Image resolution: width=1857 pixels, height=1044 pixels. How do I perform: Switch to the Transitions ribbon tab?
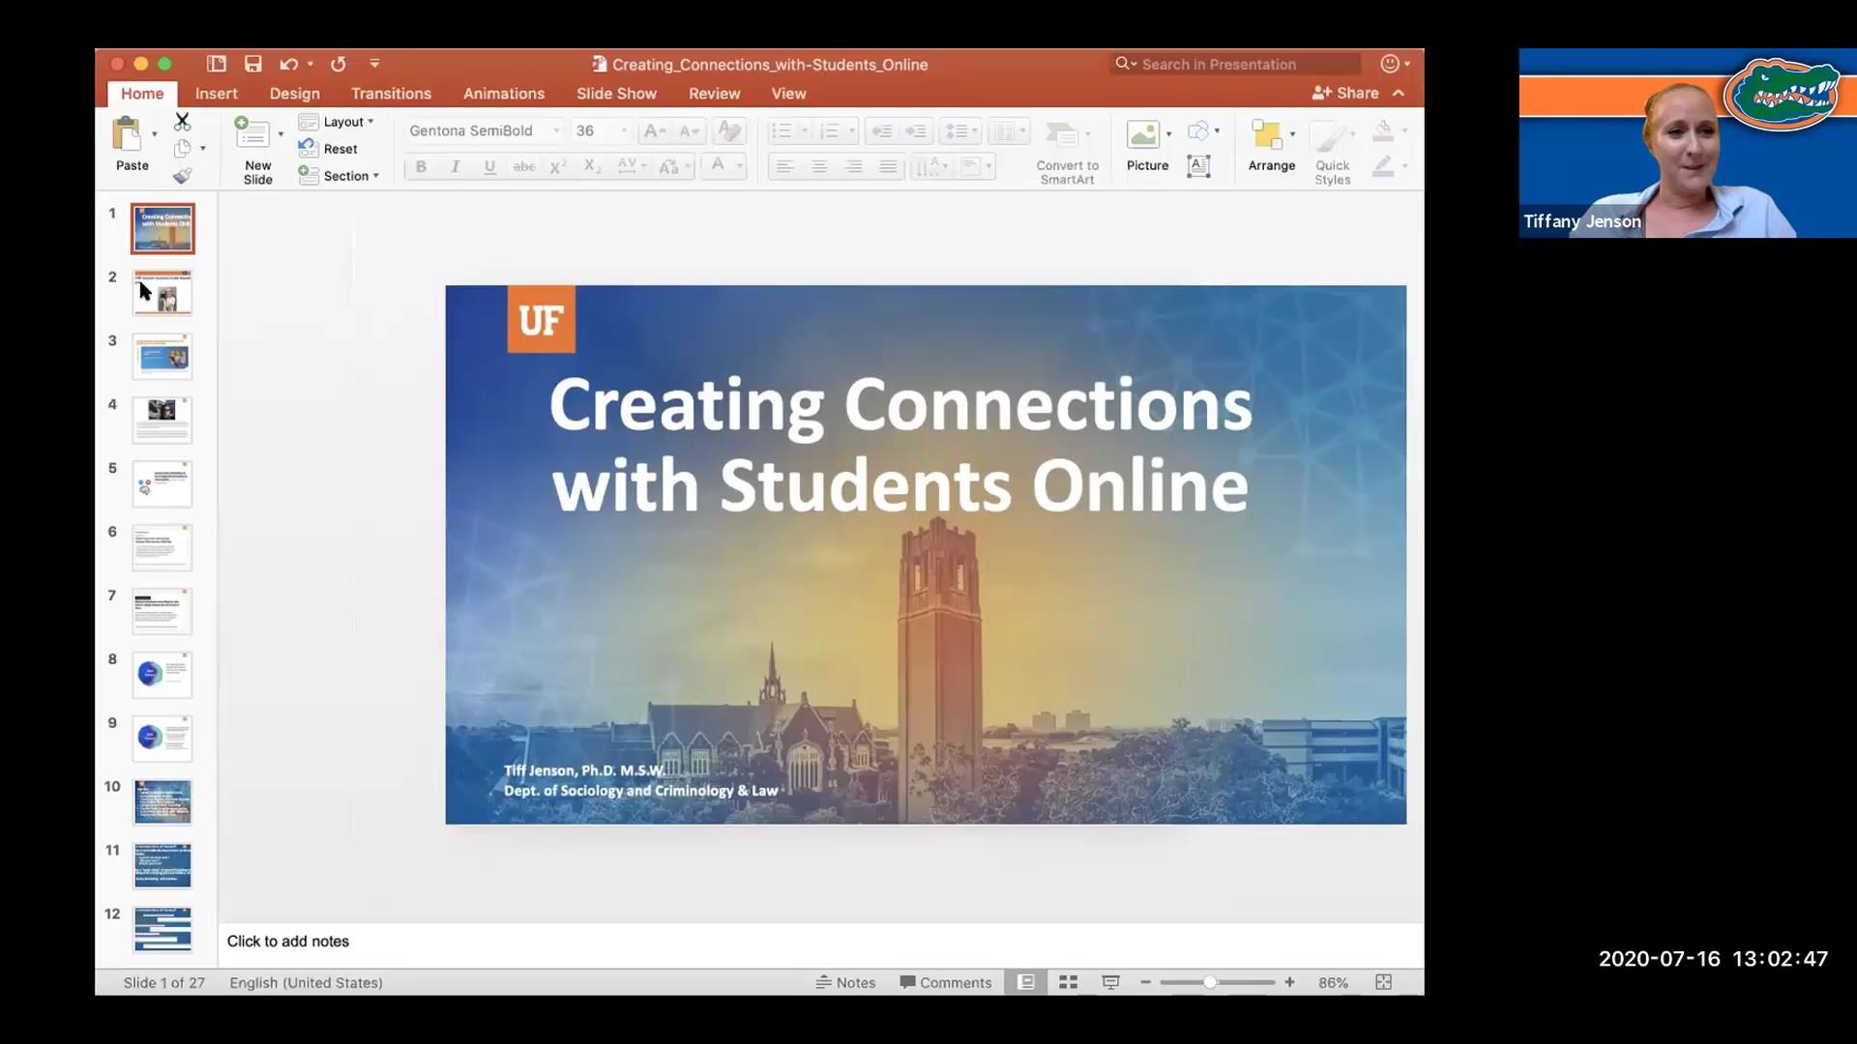pos(391,93)
